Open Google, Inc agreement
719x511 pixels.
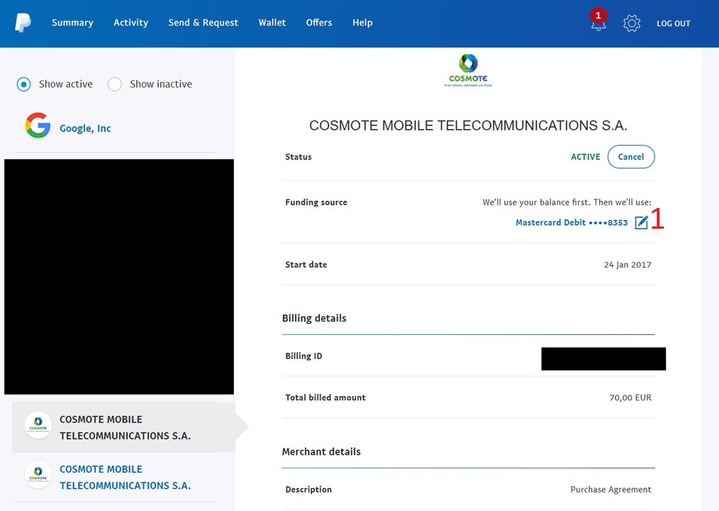[85, 128]
